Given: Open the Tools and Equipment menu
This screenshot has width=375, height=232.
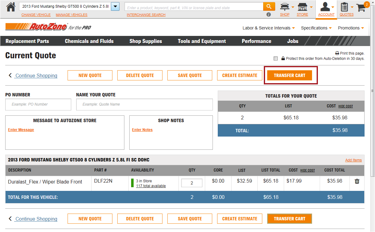Looking at the screenshot, I should click(202, 41).
